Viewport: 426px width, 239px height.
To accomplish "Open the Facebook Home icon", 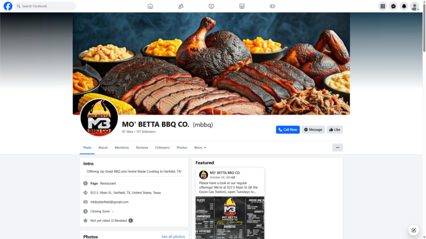I will coord(150,6).
